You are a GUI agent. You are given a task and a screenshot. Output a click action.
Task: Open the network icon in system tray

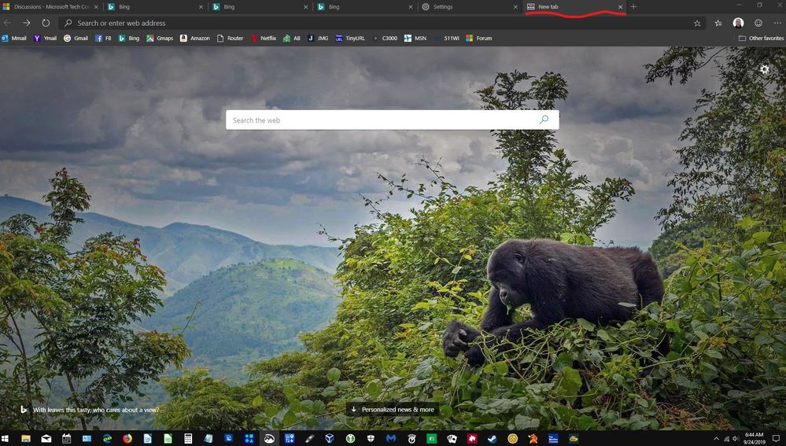click(x=726, y=438)
